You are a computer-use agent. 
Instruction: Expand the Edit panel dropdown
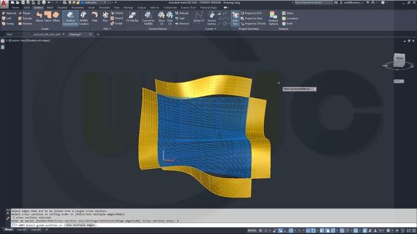click(x=107, y=29)
